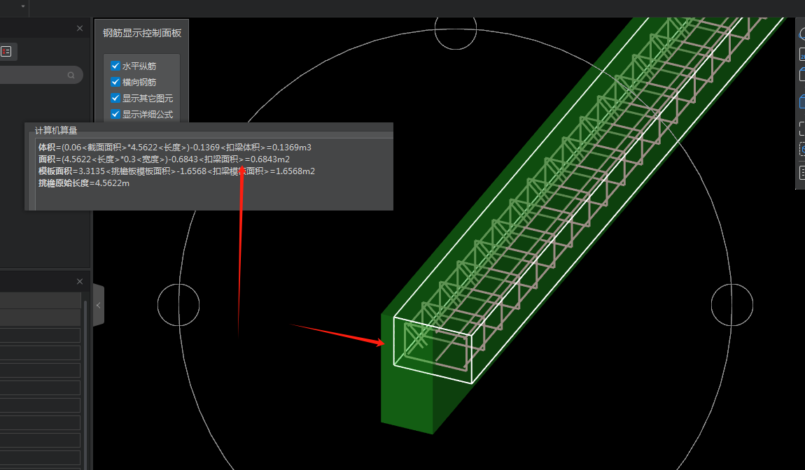This screenshot has width=805, height=470.
Task: Click the right handle circle of the orbit ring
Action: tap(732, 305)
